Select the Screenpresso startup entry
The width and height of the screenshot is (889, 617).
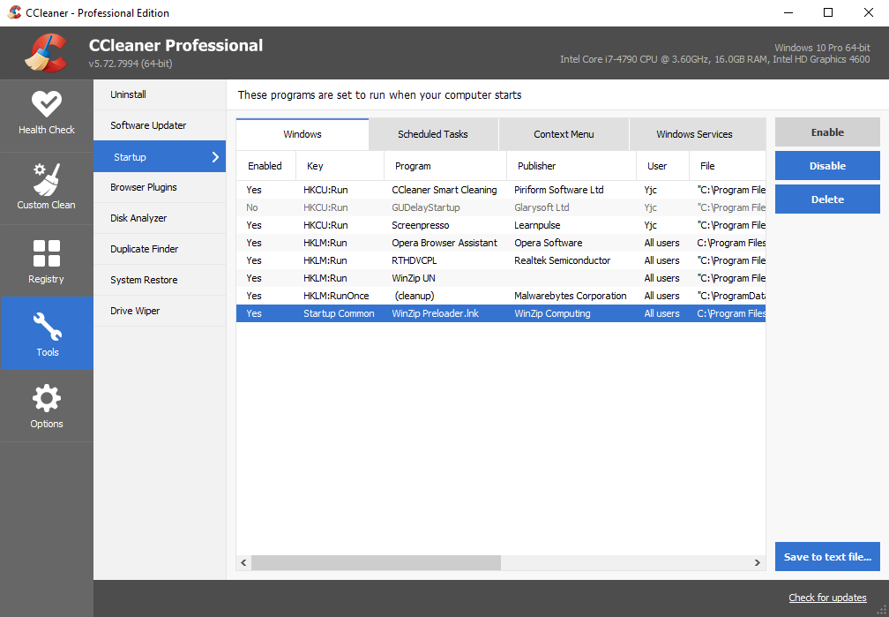pyautogui.click(x=501, y=225)
